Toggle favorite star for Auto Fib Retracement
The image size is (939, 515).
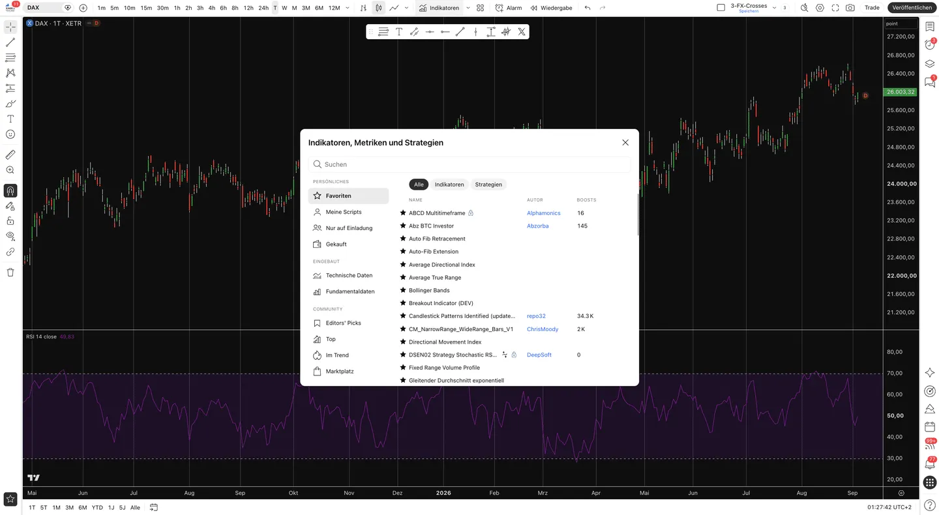pyautogui.click(x=403, y=239)
